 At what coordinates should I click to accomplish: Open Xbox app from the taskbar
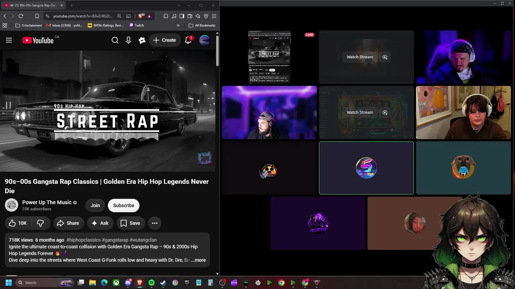pos(116,283)
